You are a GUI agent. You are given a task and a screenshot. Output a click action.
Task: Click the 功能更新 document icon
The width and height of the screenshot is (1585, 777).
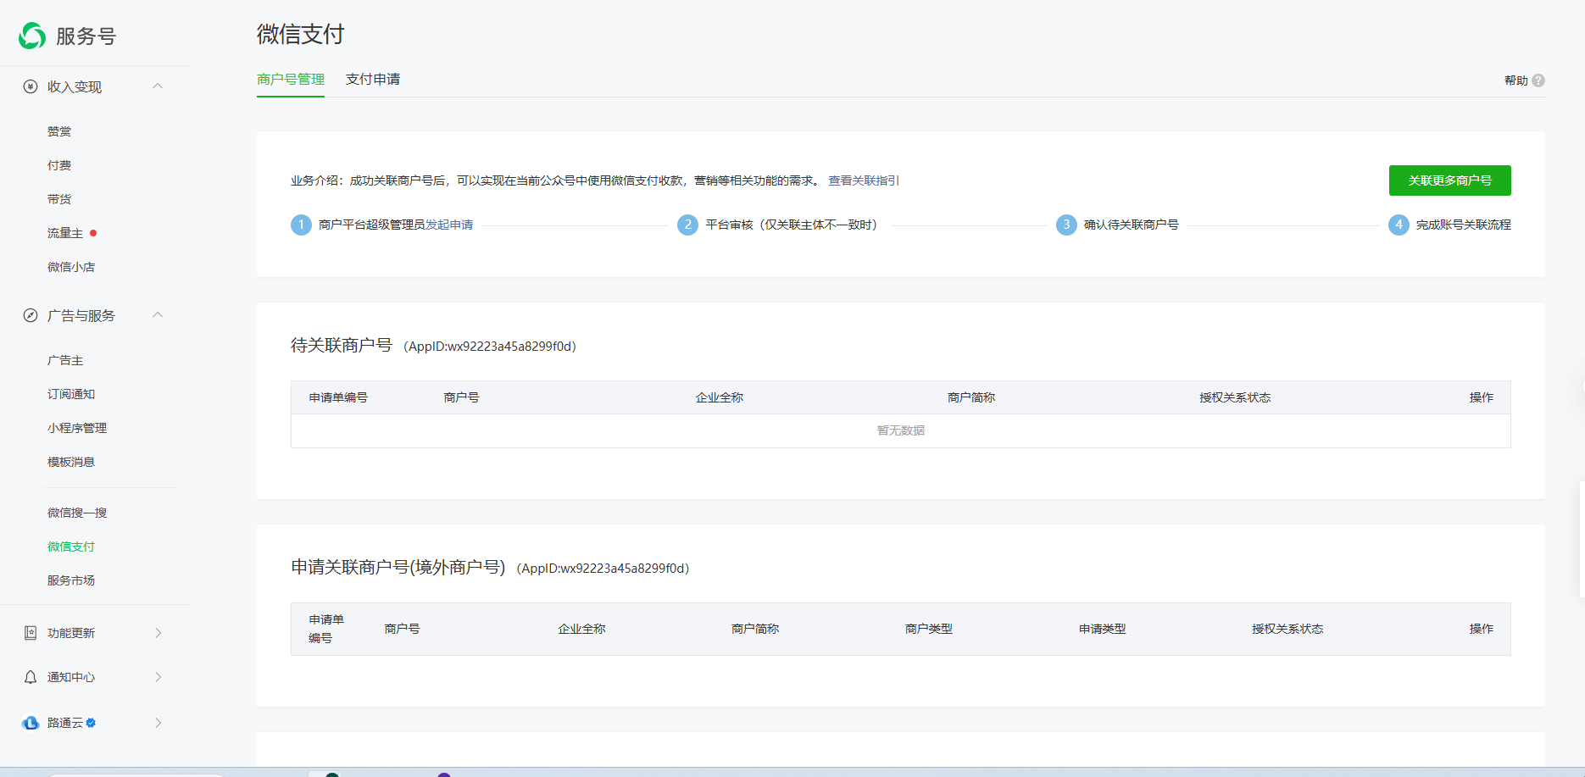point(31,633)
